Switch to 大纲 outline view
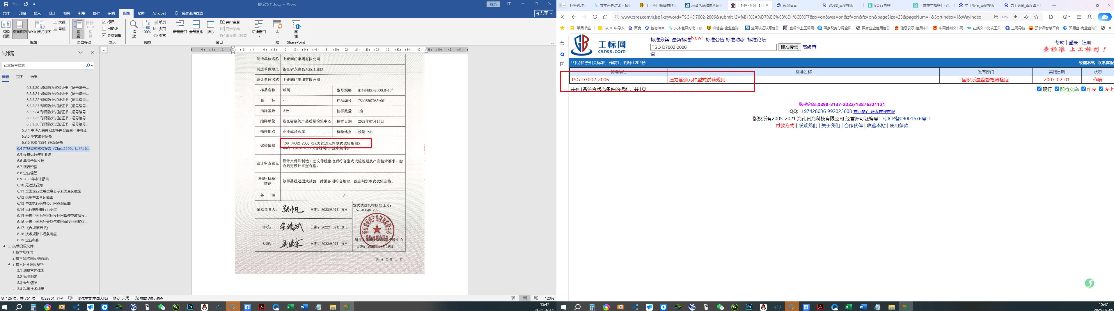This screenshot has width=1114, height=311. pos(60,22)
